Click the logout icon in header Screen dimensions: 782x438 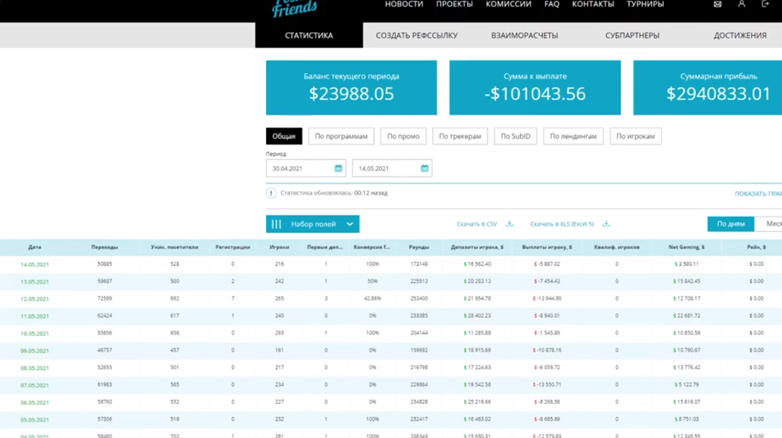(x=765, y=4)
